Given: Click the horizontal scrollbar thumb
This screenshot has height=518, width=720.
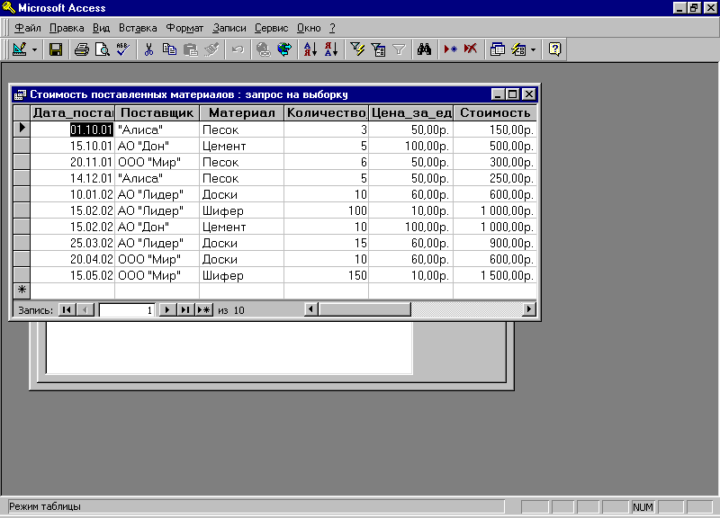Looking at the screenshot, I should pos(364,309).
